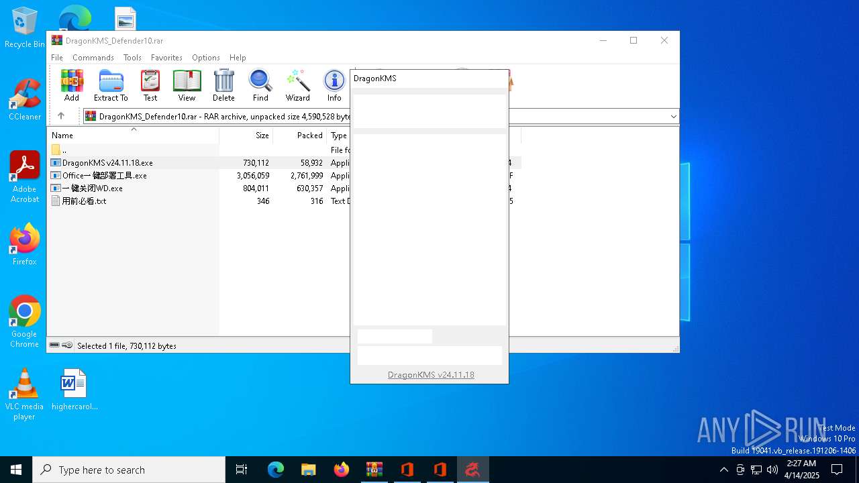Screen dimensions: 859x483
Task: Sort files by Packed column header
Action: [x=300, y=136]
